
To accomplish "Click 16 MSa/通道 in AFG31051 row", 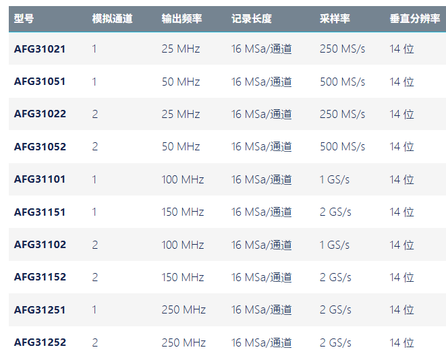I will coord(261,82).
